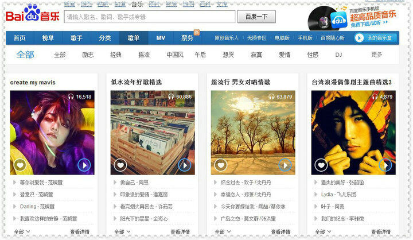View details 查看详情 for 台湾浪漫偶像剧主题曲精选3
The image size is (413, 240).
click(x=381, y=232)
